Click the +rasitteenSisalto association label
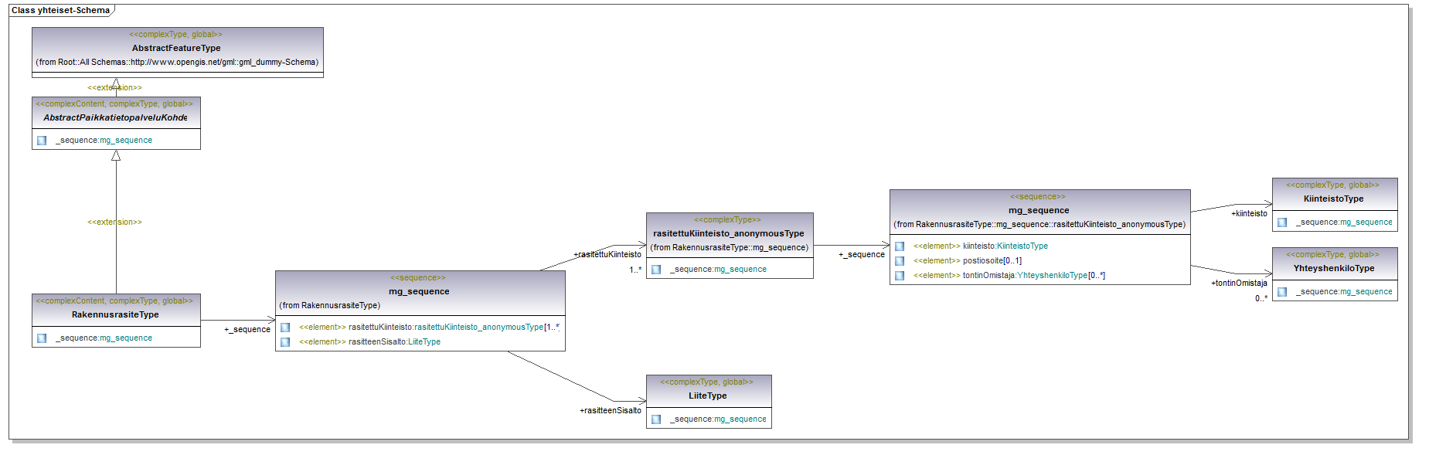 (610, 410)
